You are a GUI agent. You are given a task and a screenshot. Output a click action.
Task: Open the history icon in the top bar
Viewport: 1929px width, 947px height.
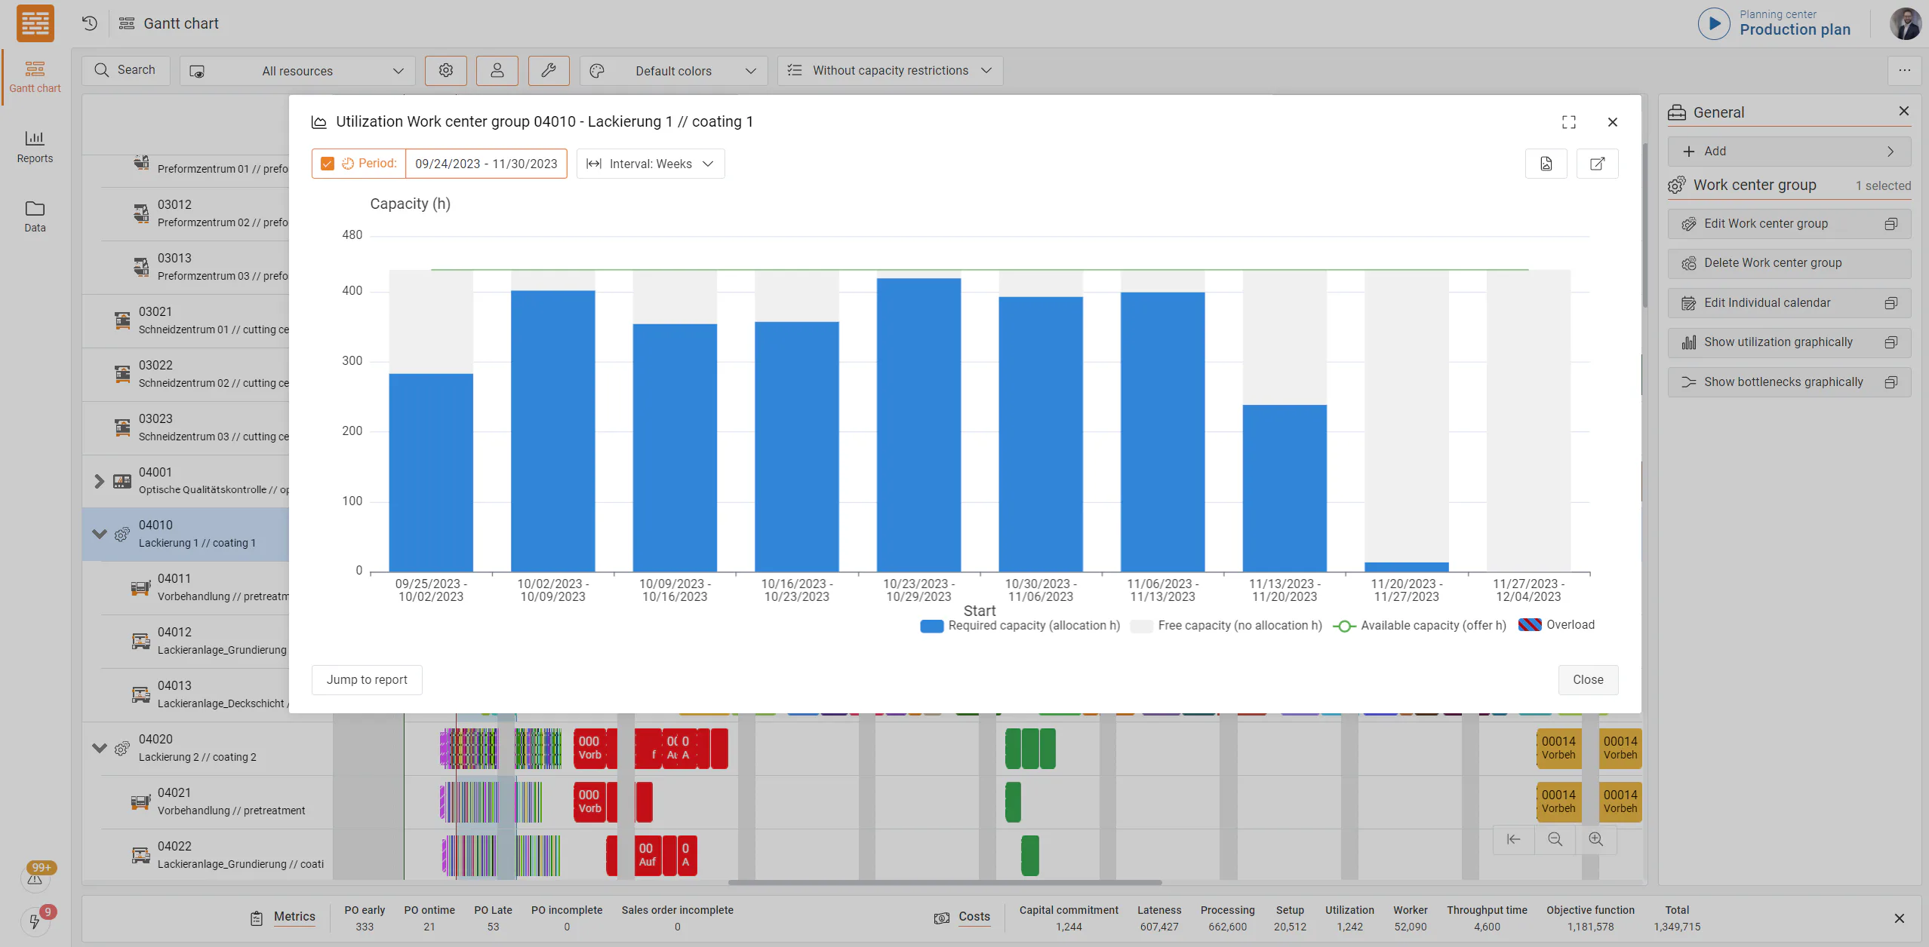coord(90,23)
